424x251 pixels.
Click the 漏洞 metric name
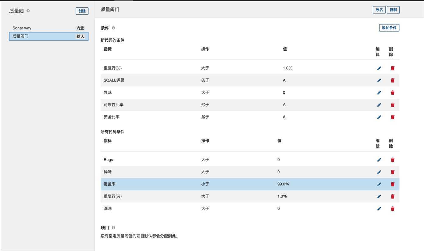click(108, 209)
